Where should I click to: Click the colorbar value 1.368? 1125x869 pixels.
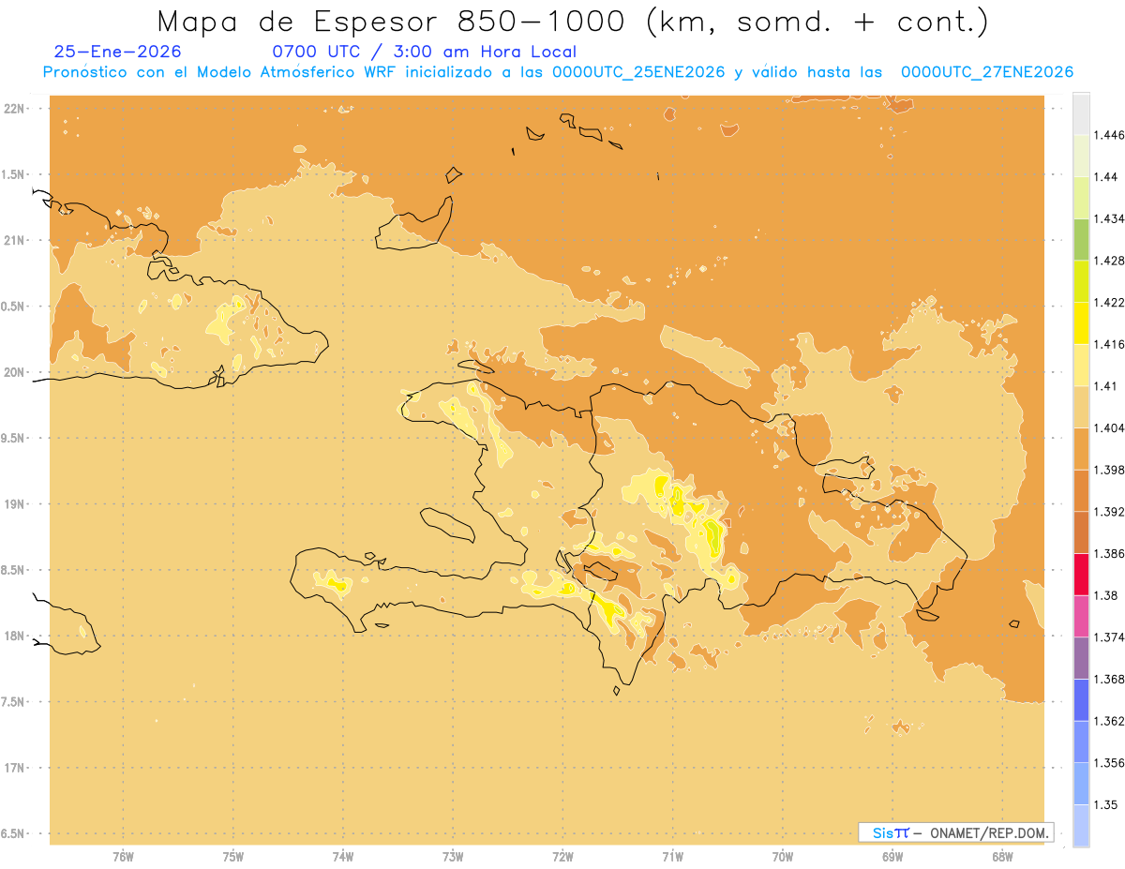click(1110, 679)
